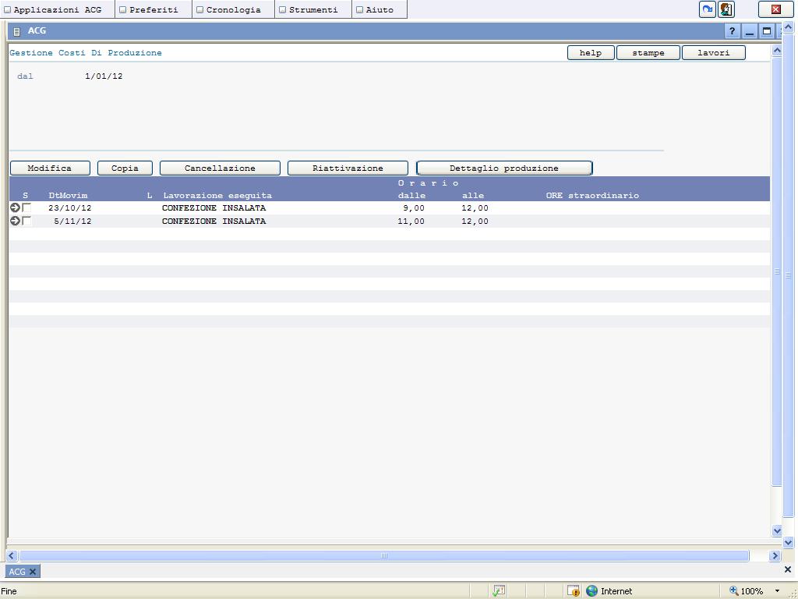Click the stampe button
Image resolution: width=798 pixels, height=599 pixels.
pyautogui.click(x=648, y=53)
